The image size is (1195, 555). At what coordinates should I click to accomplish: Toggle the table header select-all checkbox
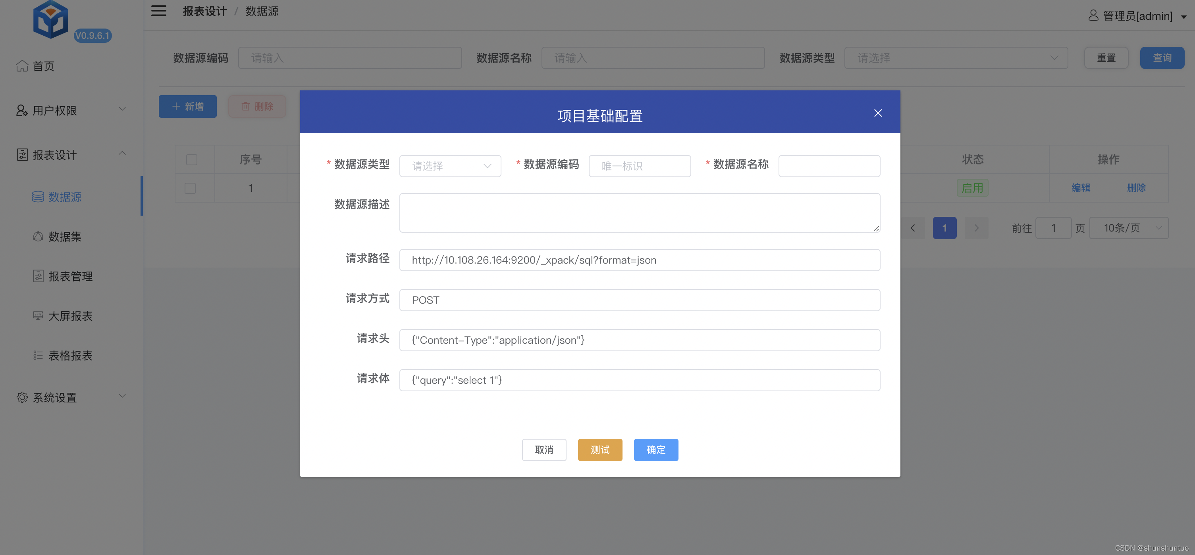192,160
